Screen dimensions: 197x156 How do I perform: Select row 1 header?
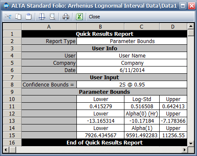coord(12,34)
